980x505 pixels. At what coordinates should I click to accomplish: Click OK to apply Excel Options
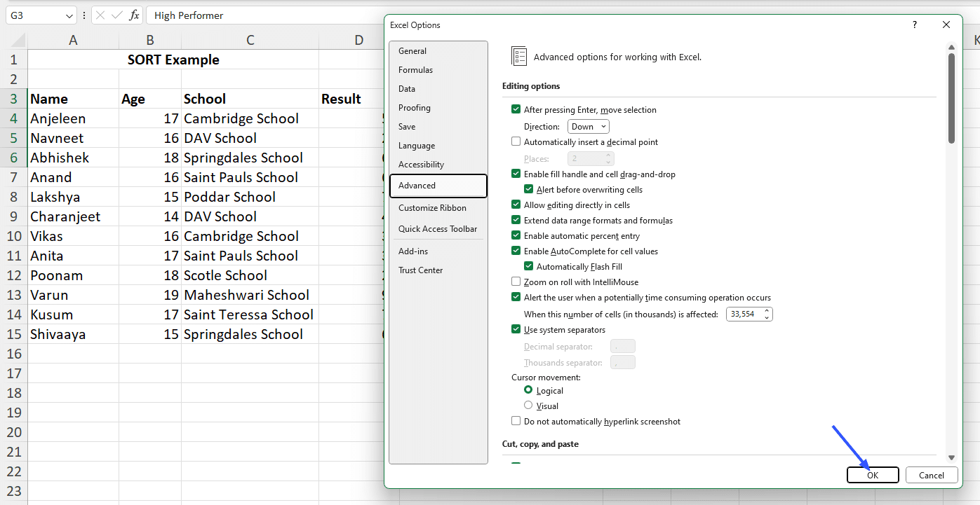873,475
